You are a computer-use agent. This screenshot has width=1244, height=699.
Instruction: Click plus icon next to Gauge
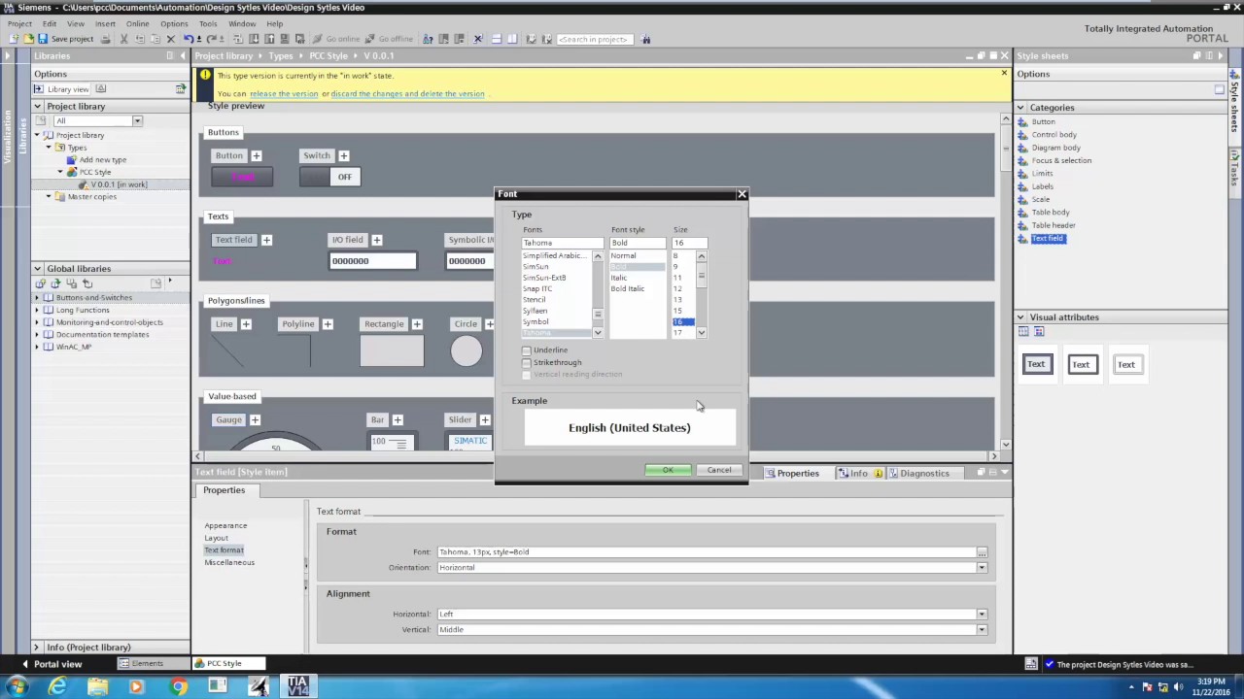255,419
